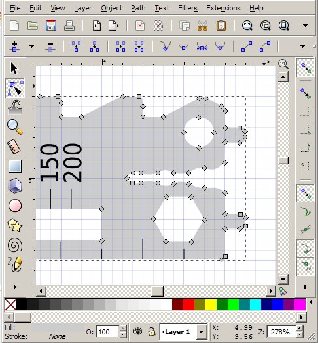Open the Edit menu
318x343 pixels.
point(35,8)
